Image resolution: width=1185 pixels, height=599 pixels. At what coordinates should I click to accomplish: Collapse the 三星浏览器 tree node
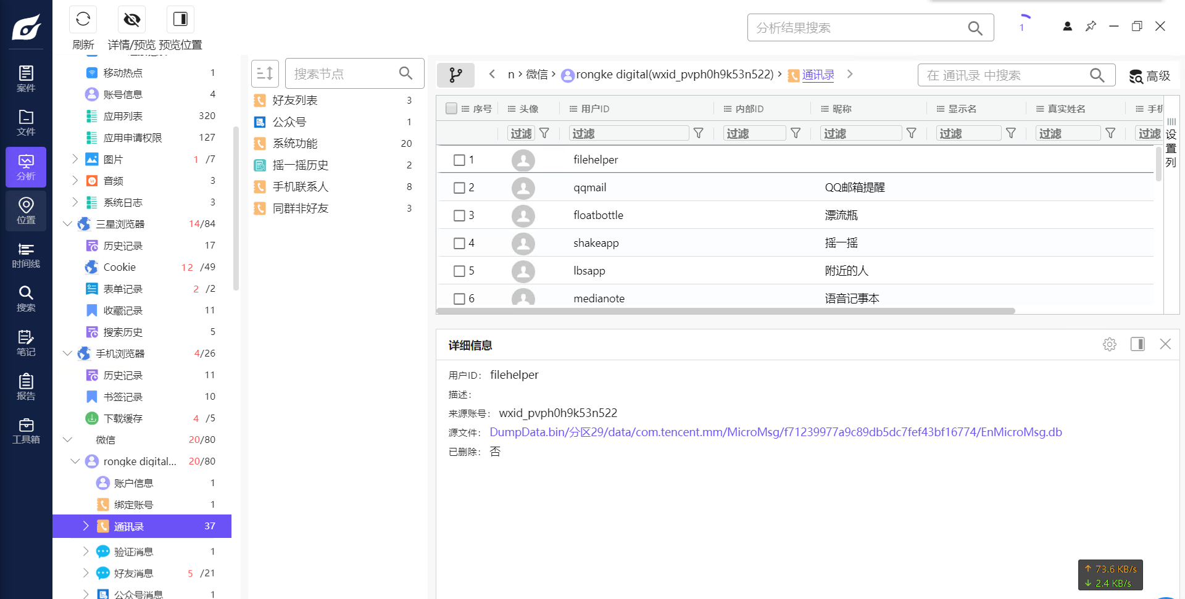[67, 224]
